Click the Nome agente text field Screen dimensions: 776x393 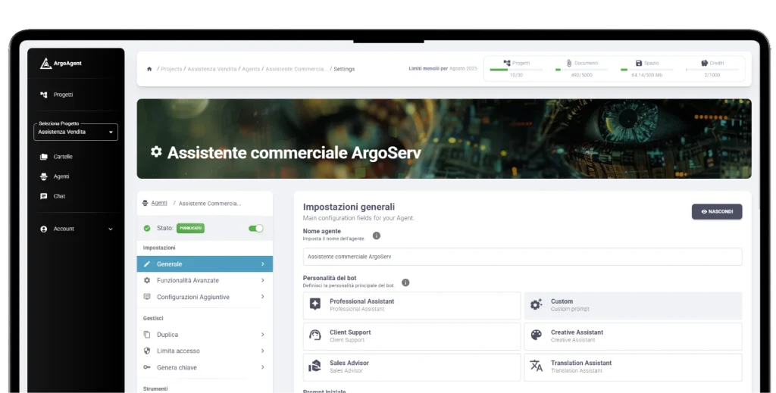pyautogui.click(x=522, y=257)
